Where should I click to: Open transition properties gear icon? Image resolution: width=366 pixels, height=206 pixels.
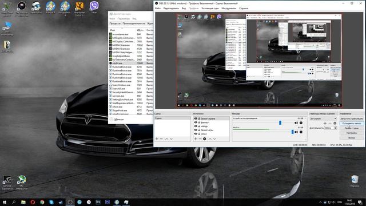[335, 123]
